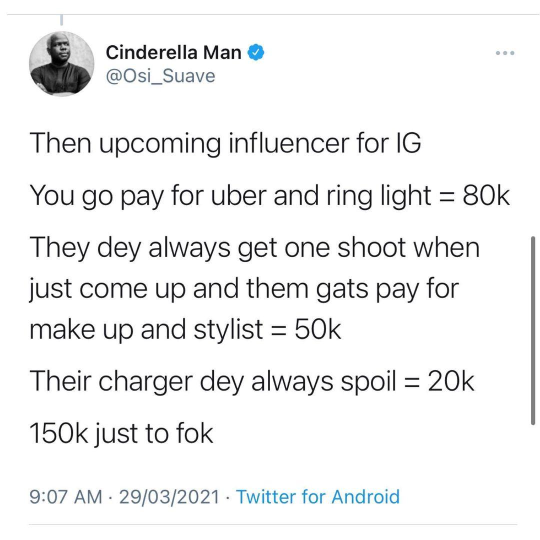Open the tweet's three-dot more options menu
This screenshot has width=540, height=540.
click(x=504, y=52)
